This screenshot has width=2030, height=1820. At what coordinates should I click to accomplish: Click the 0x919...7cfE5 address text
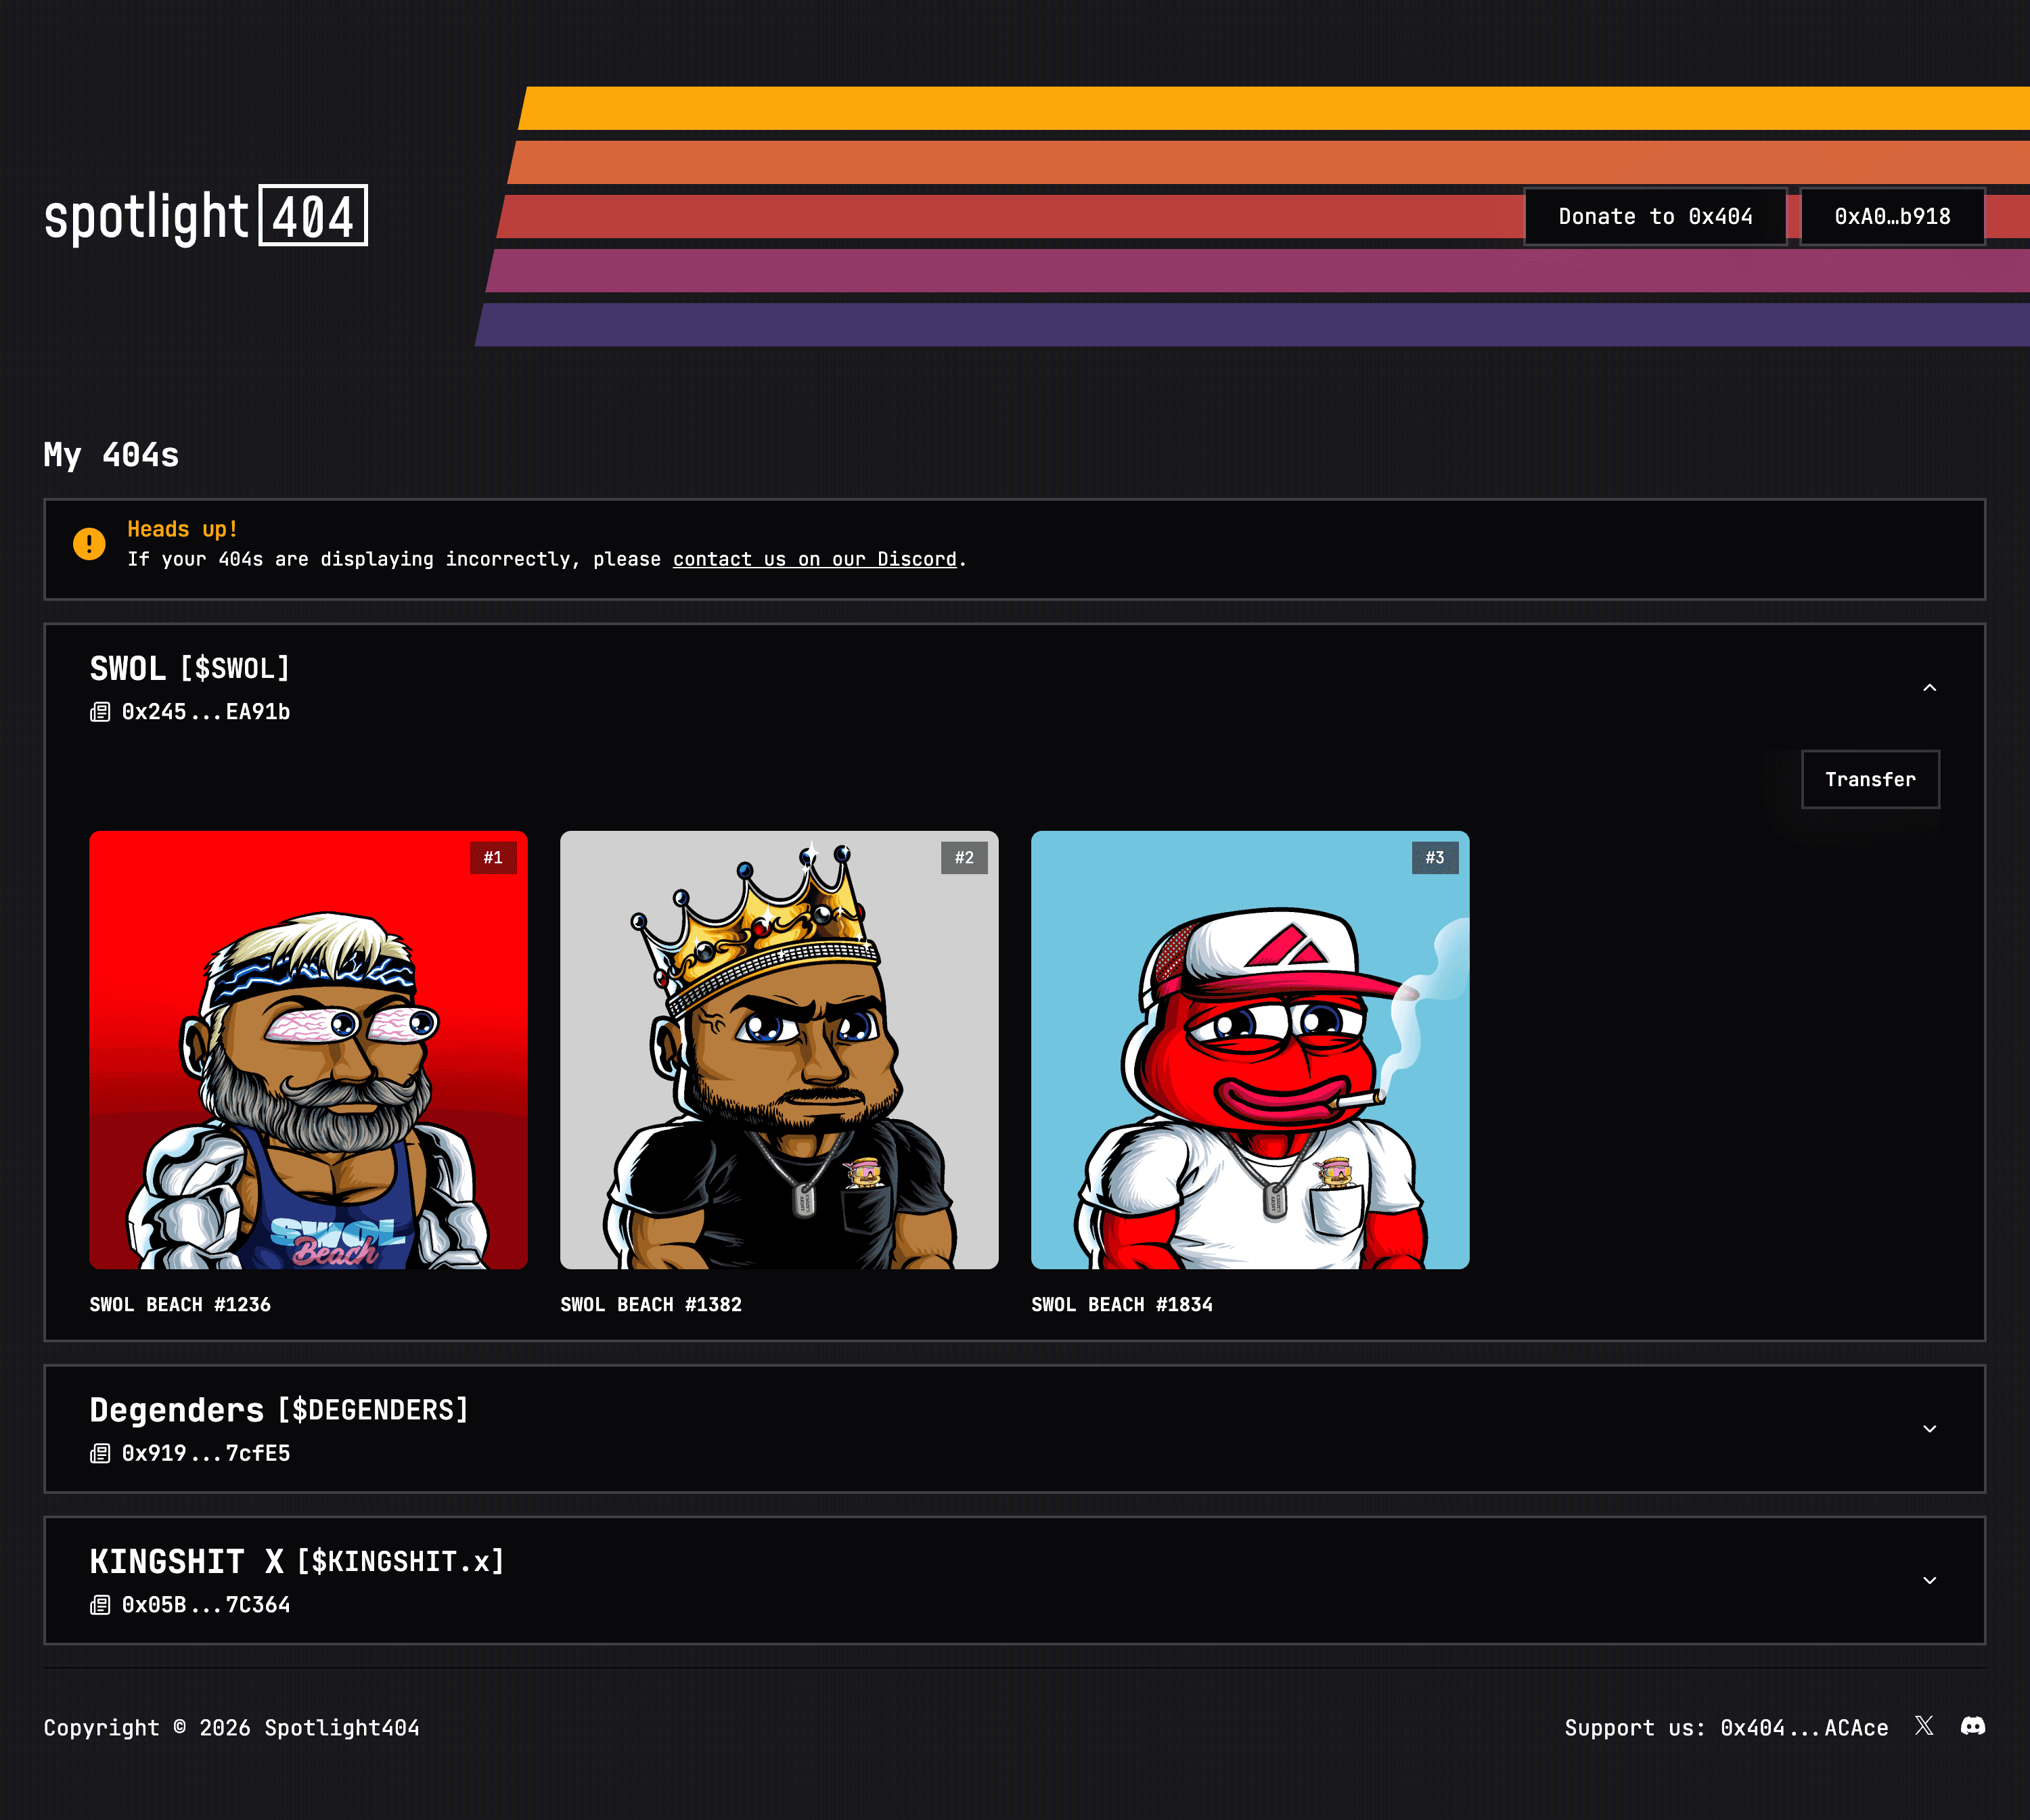(206, 1453)
